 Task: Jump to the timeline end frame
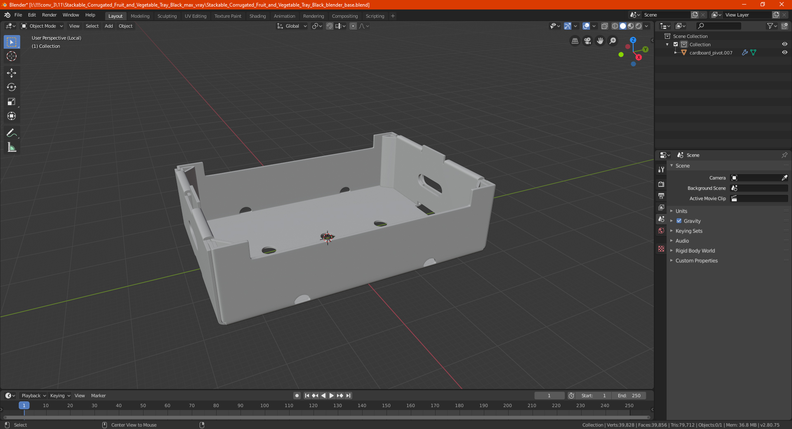pyautogui.click(x=348, y=396)
